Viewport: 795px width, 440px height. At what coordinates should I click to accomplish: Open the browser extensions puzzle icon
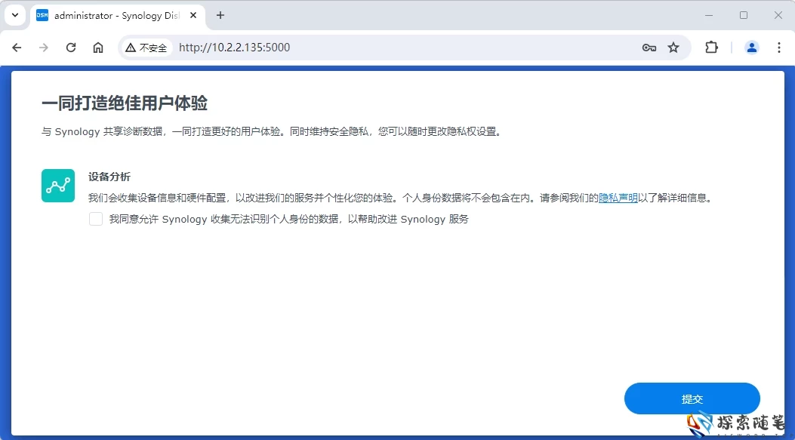tap(711, 47)
